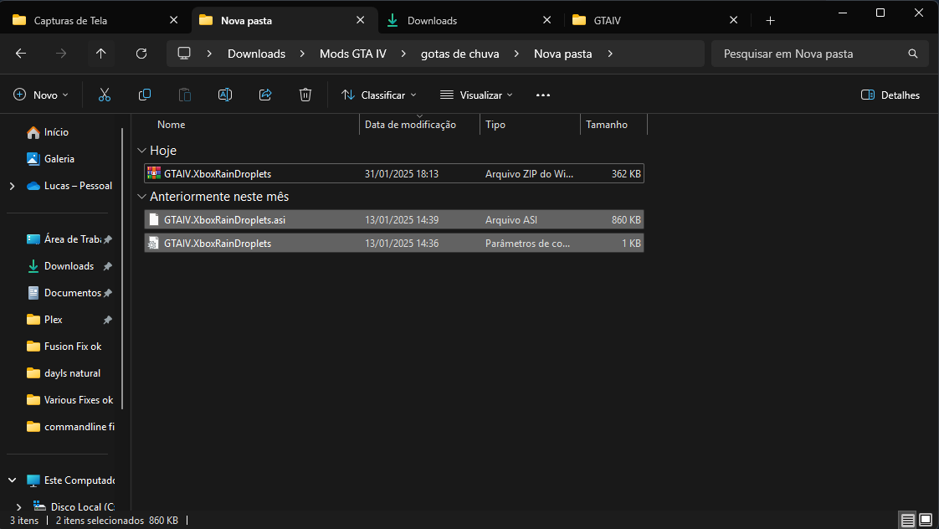Open the three-dots See more menu
The width and height of the screenshot is (939, 529).
point(543,95)
